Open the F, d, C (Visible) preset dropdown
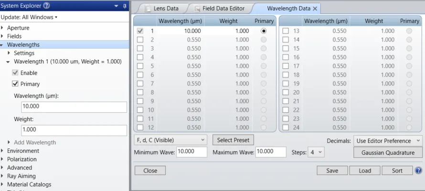The image size is (425, 191). click(x=170, y=140)
